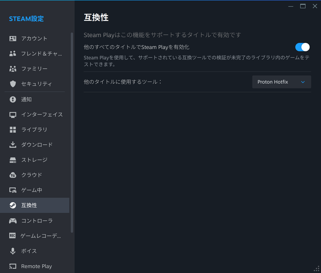Toggle Steam Play for all titles off
321x273 pixels.
point(302,47)
